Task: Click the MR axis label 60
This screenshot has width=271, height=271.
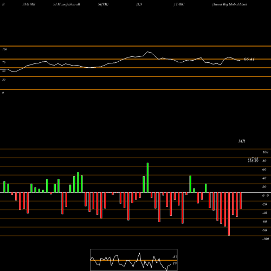Action: pyautogui.click(x=264, y=170)
